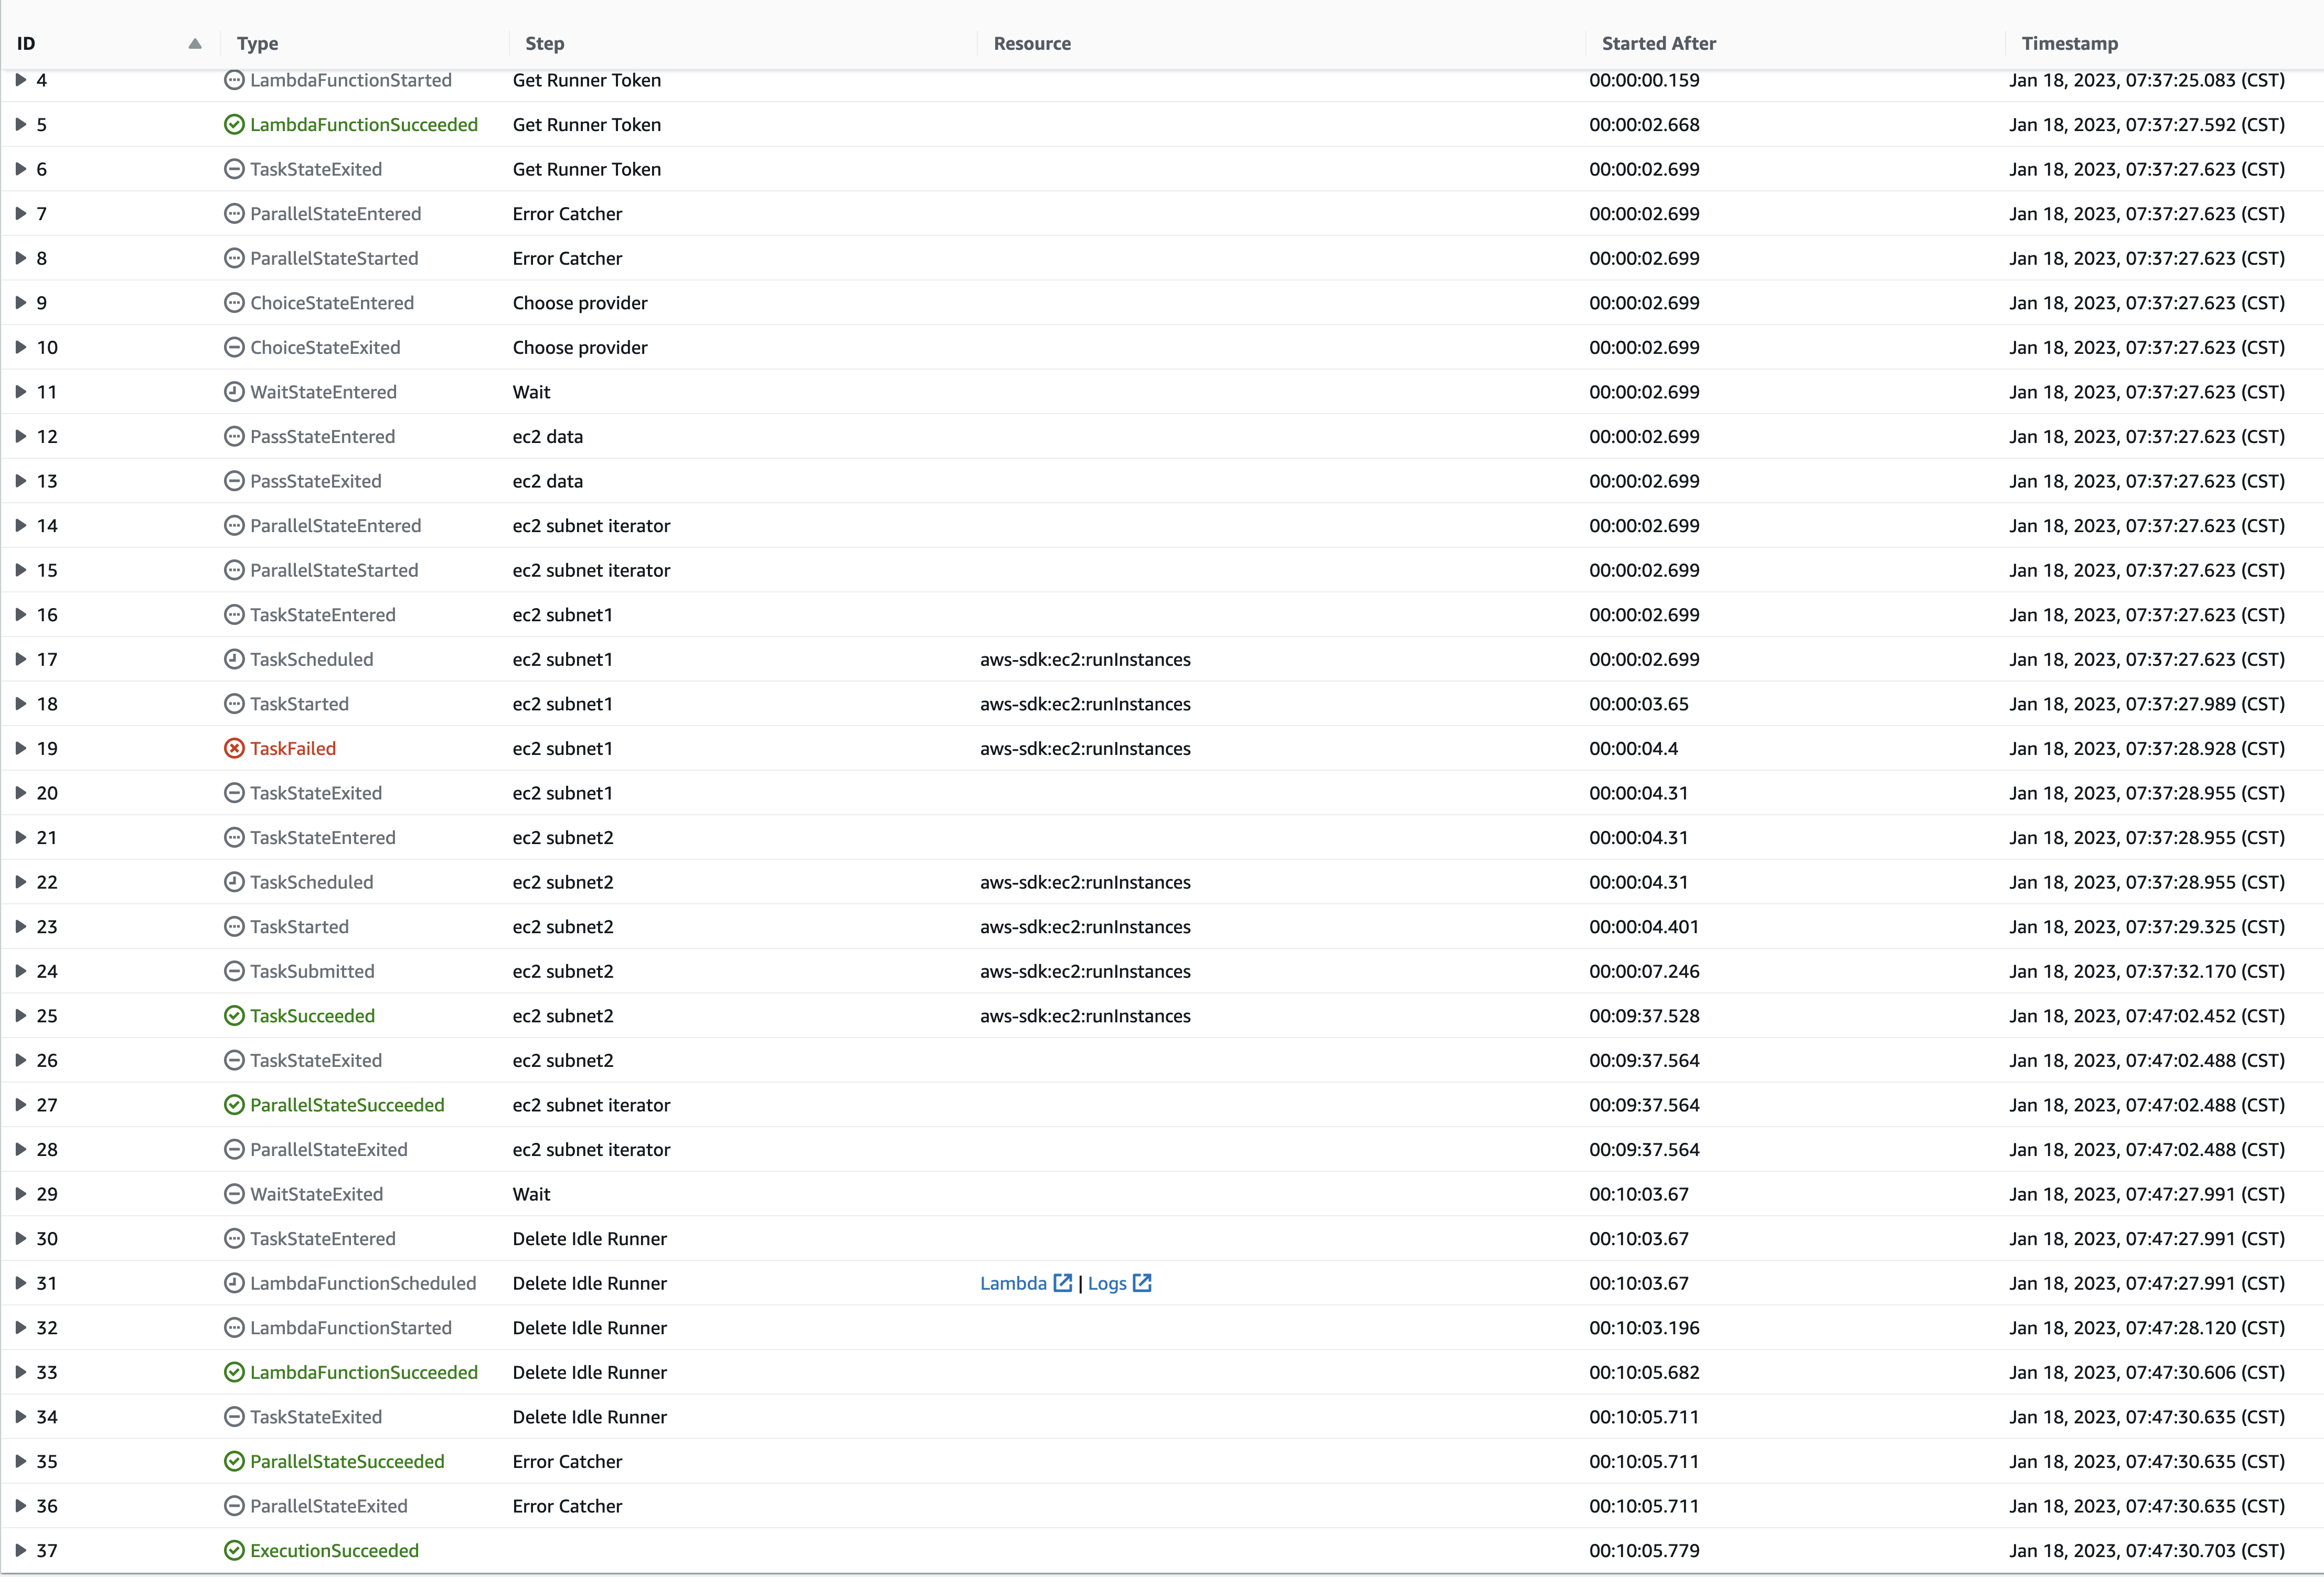This screenshot has height=1577, width=2324.
Task: Click the LambdaFunctionScheduled clock icon on event 31
Action: pyautogui.click(x=234, y=1282)
